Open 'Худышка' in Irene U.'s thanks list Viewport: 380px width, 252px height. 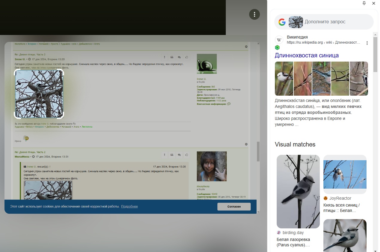(19, 127)
